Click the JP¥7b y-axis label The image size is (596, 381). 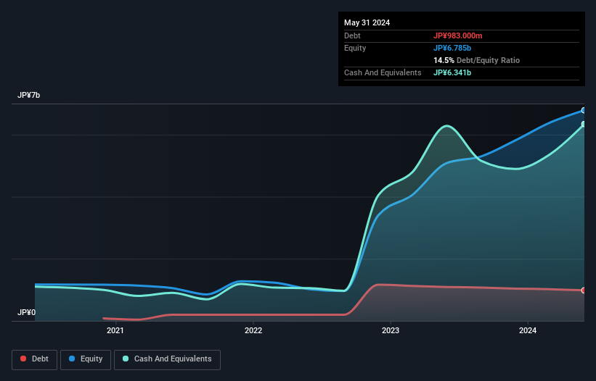click(x=28, y=95)
